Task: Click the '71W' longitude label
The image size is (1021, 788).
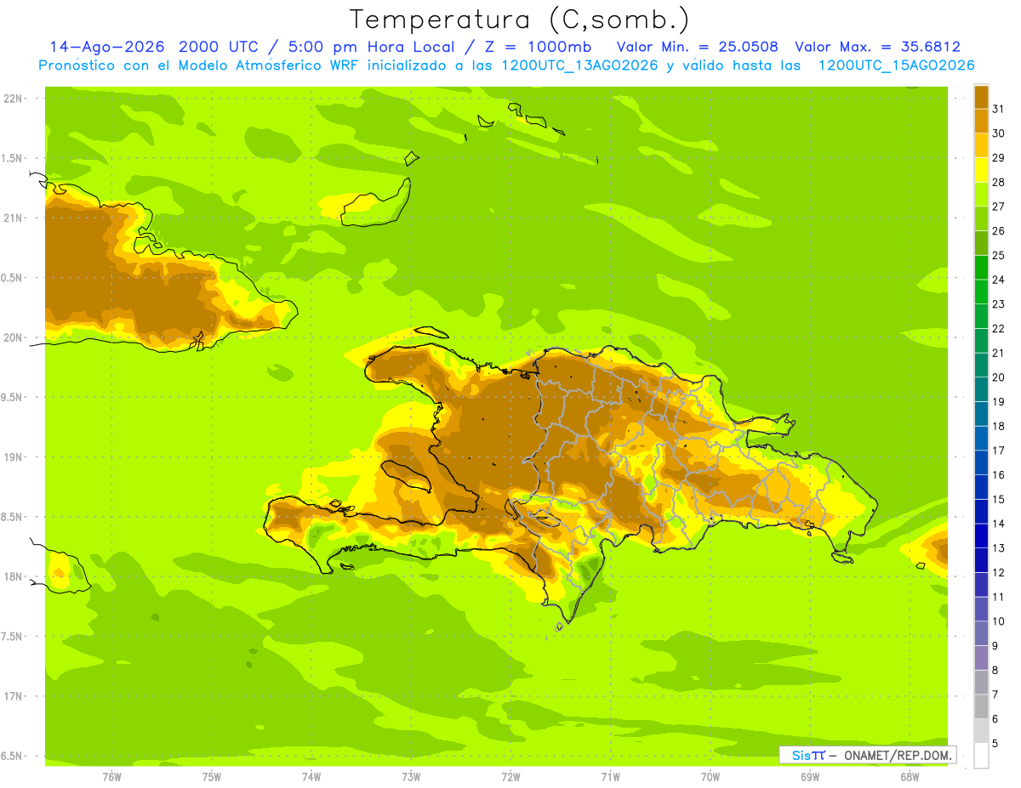Action: (610, 776)
